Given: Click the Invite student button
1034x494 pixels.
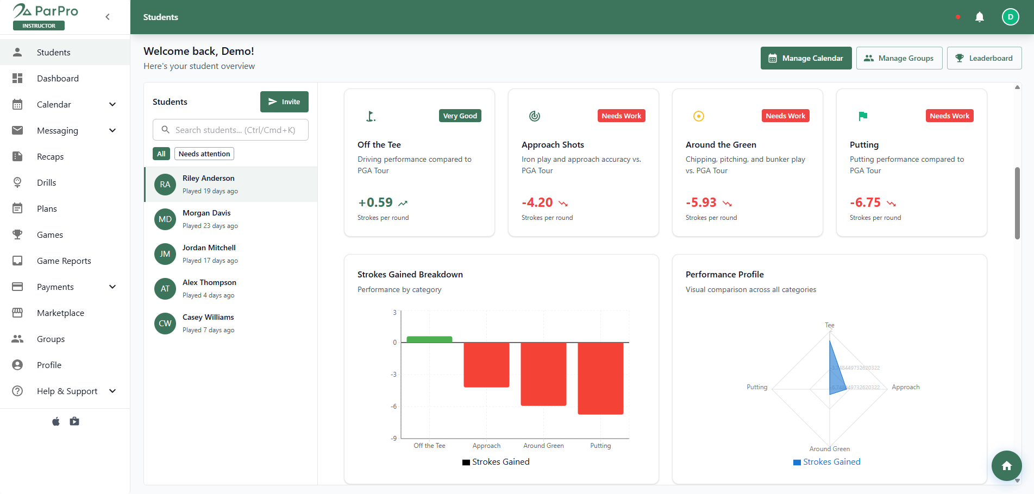Looking at the screenshot, I should pyautogui.click(x=284, y=102).
